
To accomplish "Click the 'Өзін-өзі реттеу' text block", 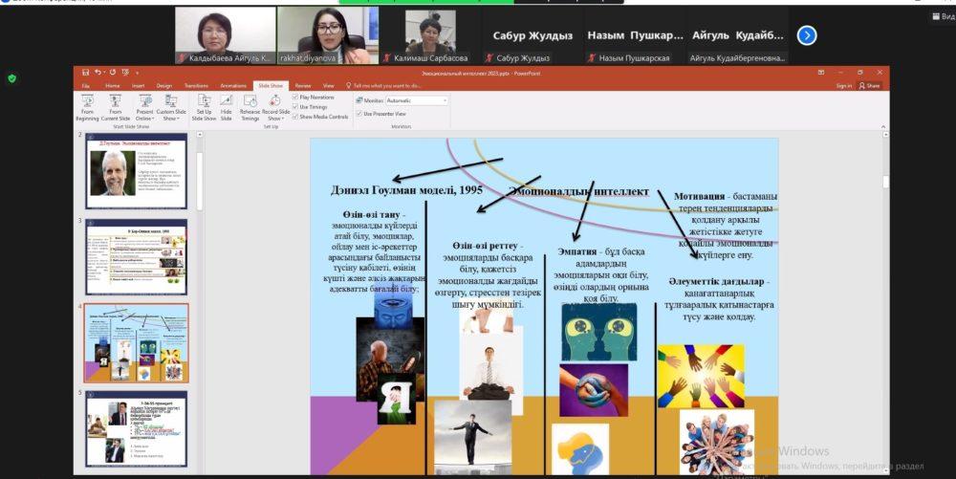I will (488, 274).
